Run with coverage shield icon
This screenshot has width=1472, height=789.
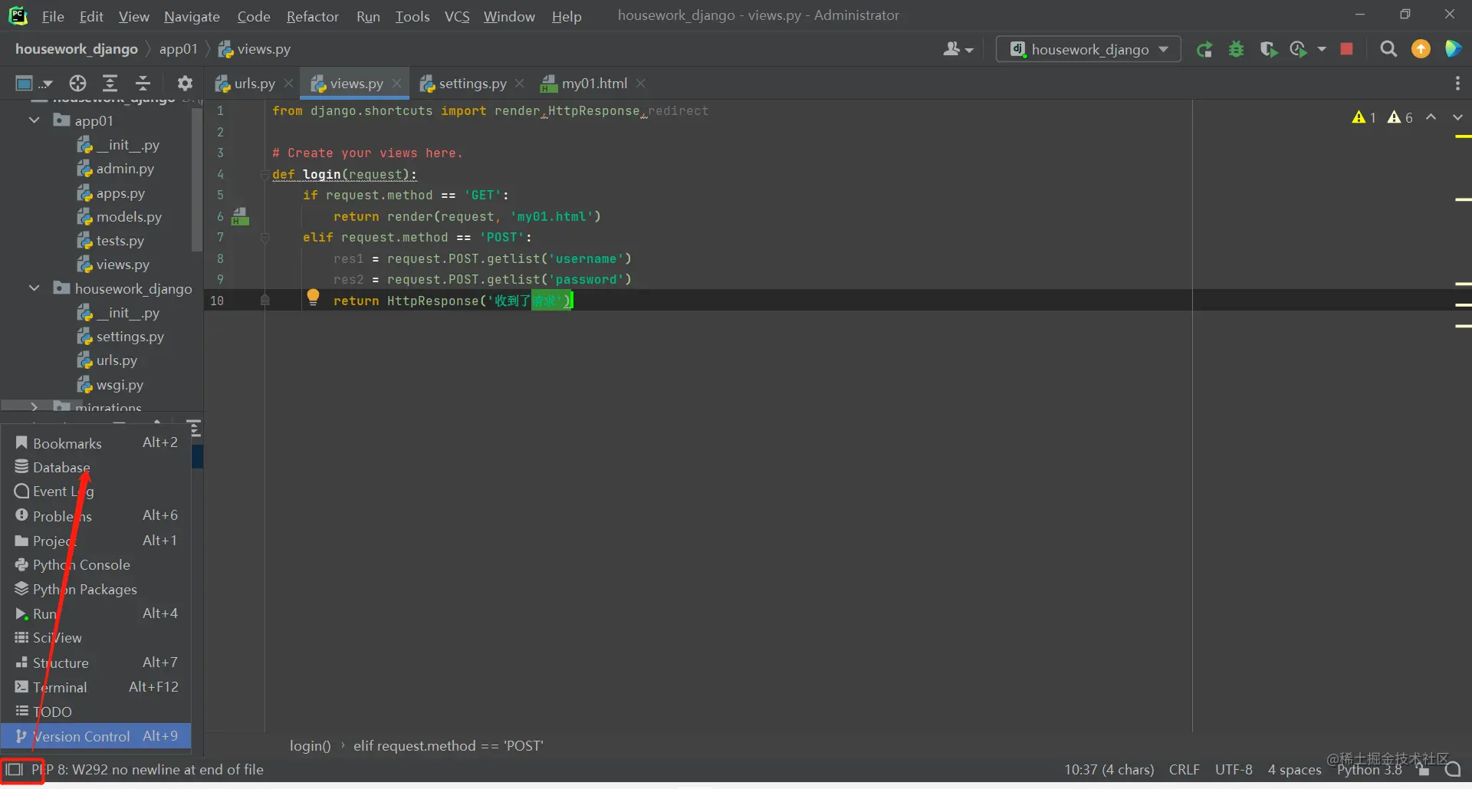click(1268, 50)
